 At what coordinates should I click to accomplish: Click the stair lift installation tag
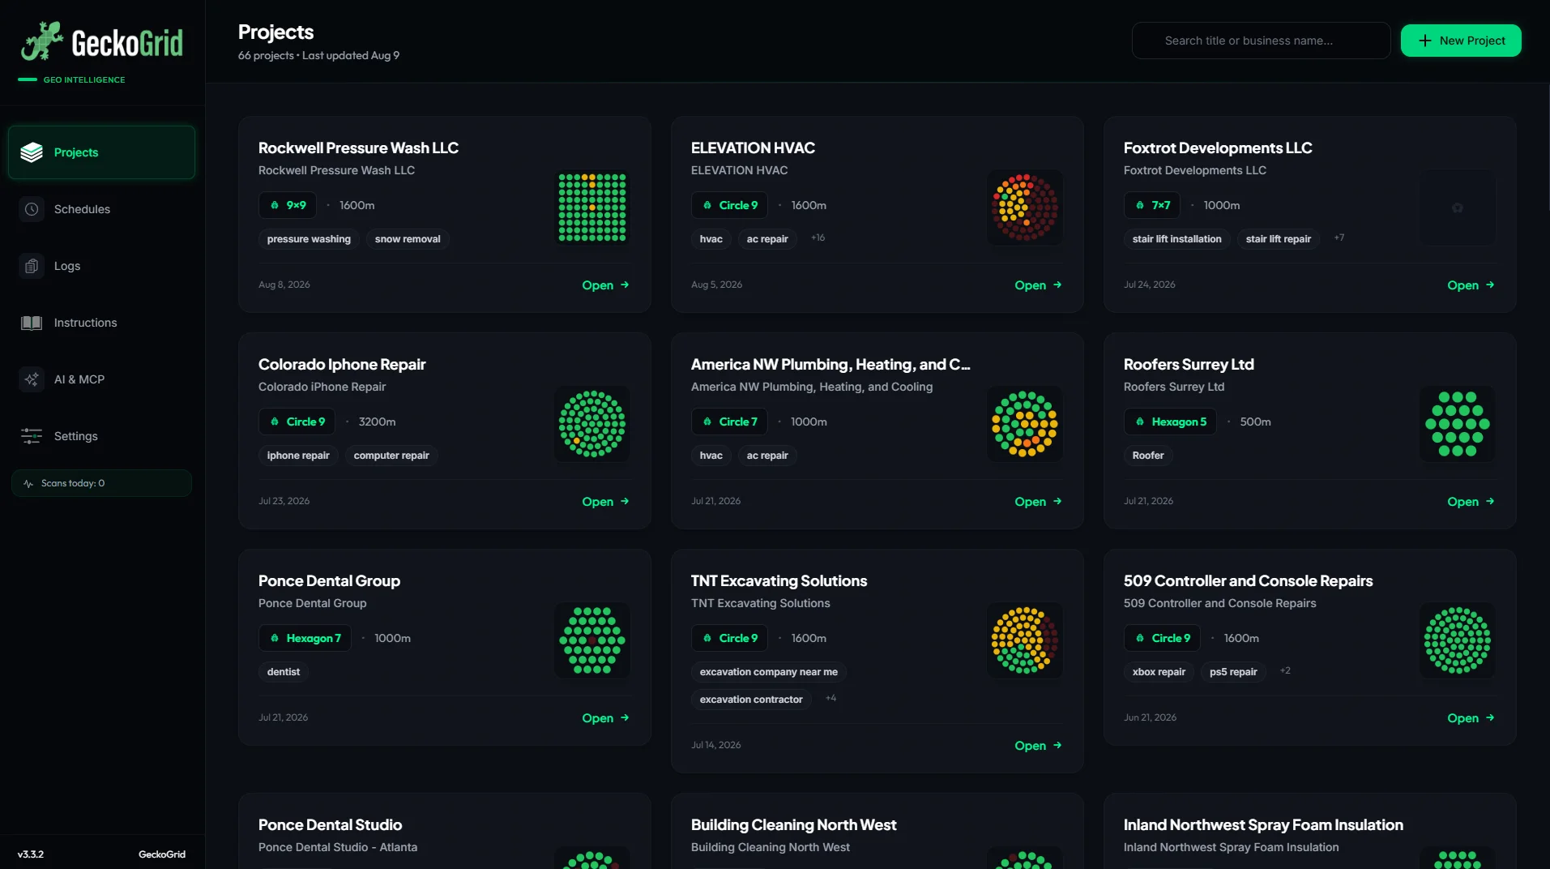(x=1176, y=239)
